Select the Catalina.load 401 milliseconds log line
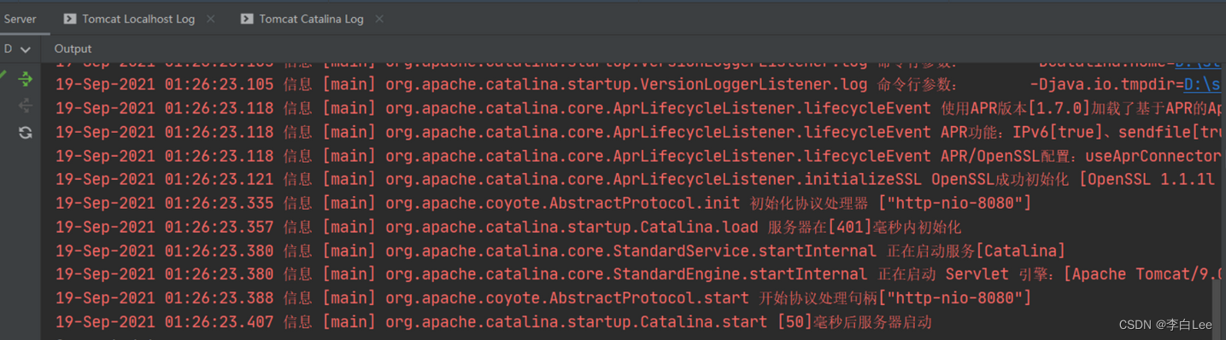Image resolution: width=1226 pixels, height=340 pixels. click(x=508, y=228)
